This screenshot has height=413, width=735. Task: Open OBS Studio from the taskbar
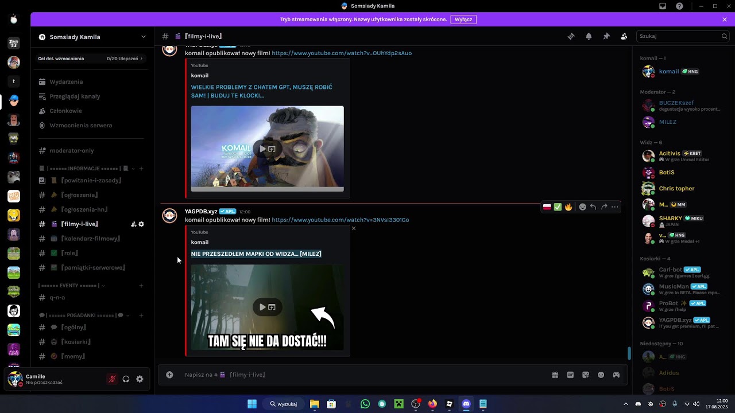416,404
